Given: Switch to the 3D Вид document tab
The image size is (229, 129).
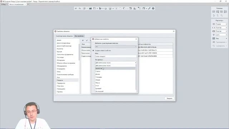Looking at the screenshot, I should pos(4,4).
